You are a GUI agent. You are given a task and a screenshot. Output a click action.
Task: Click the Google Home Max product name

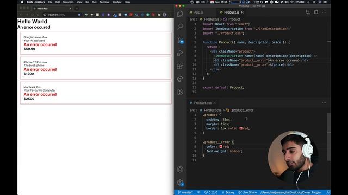pos(35,37)
